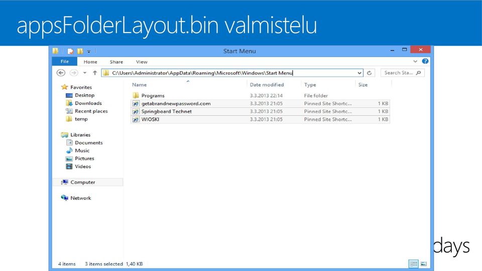Click the Programs folder icon
482x271 pixels.
[136, 95]
